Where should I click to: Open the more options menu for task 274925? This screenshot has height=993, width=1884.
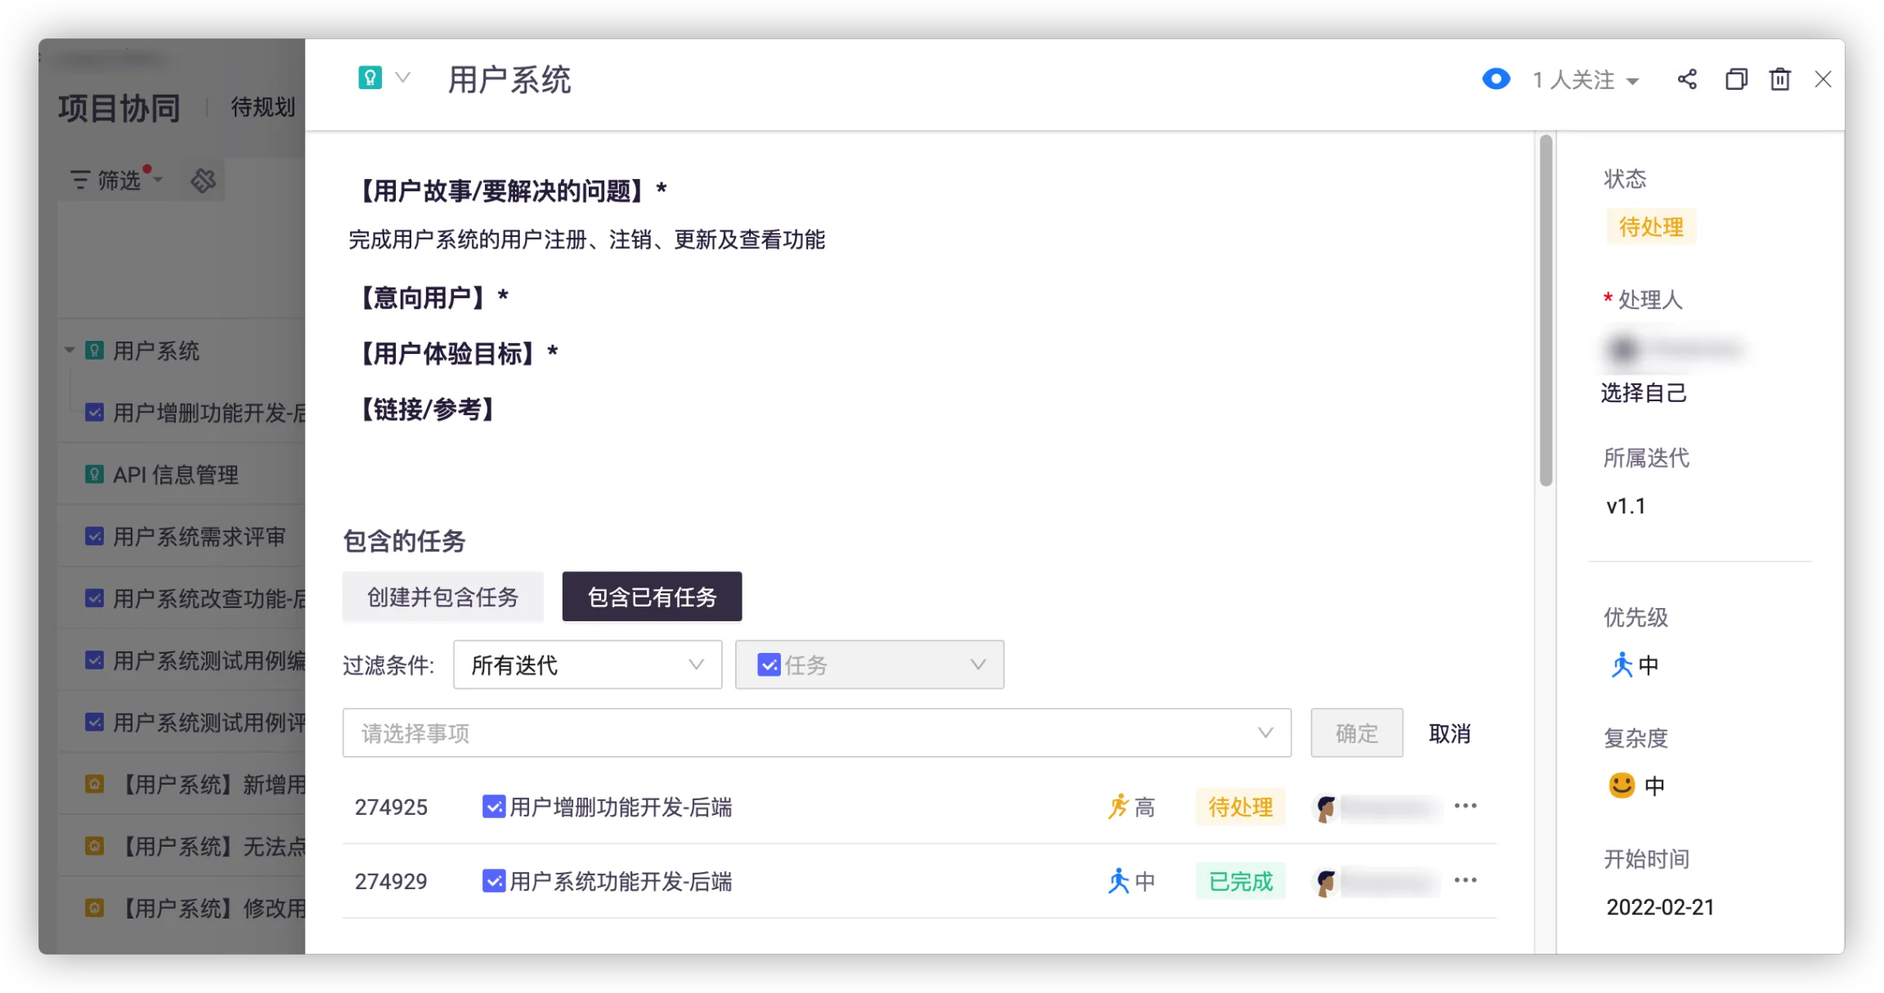(1465, 807)
